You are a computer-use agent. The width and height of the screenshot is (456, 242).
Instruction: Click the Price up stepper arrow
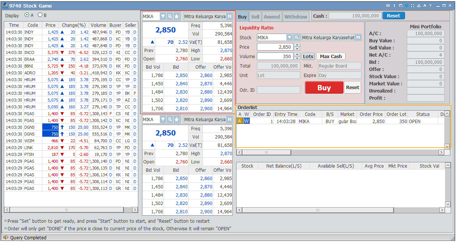pyautogui.click(x=297, y=45)
